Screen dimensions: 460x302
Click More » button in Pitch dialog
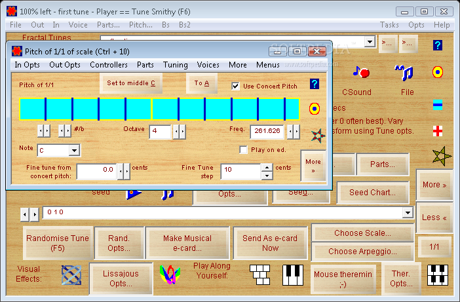click(313, 166)
